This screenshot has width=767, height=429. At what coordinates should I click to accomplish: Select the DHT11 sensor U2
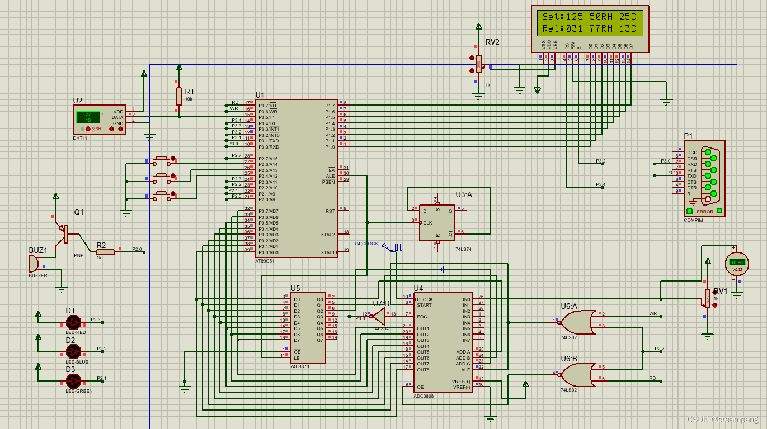pyautogui.click(x=100, y=120)
